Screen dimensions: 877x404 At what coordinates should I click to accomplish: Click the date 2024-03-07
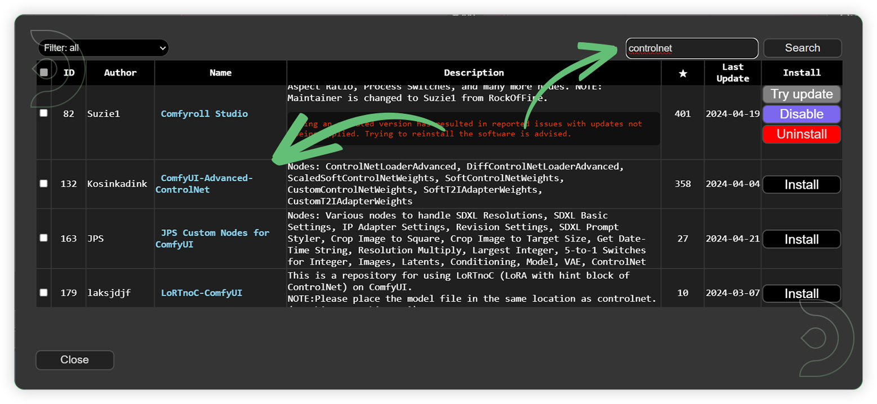(x=733, y=293)
